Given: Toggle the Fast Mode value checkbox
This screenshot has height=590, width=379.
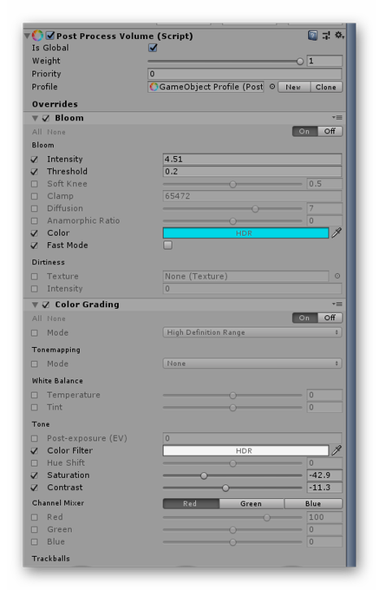Looking at the screenshot, I should pyautogui.click(x=167, y=245).
